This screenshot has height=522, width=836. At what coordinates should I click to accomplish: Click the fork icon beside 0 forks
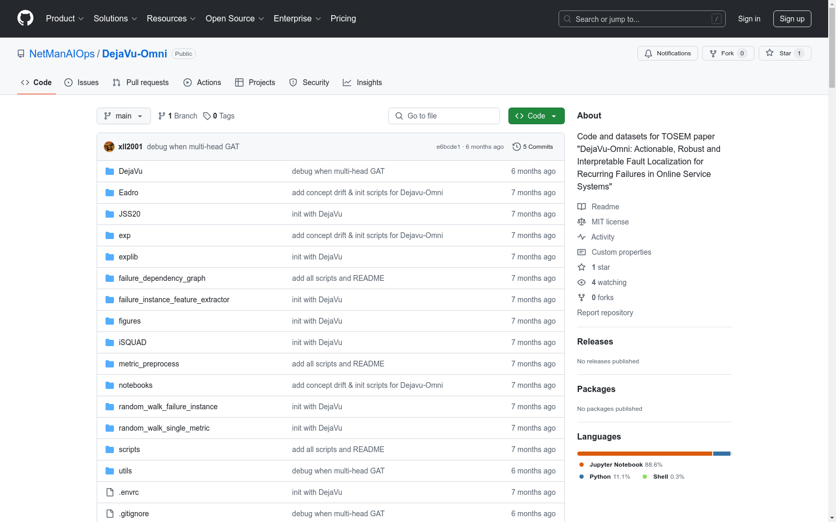582,298
